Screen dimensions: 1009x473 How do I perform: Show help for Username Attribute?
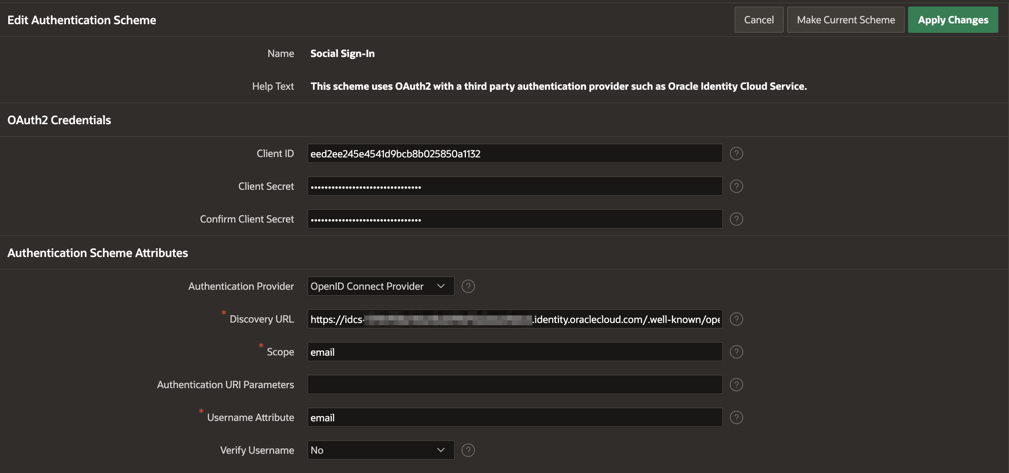tap(736, 417)
